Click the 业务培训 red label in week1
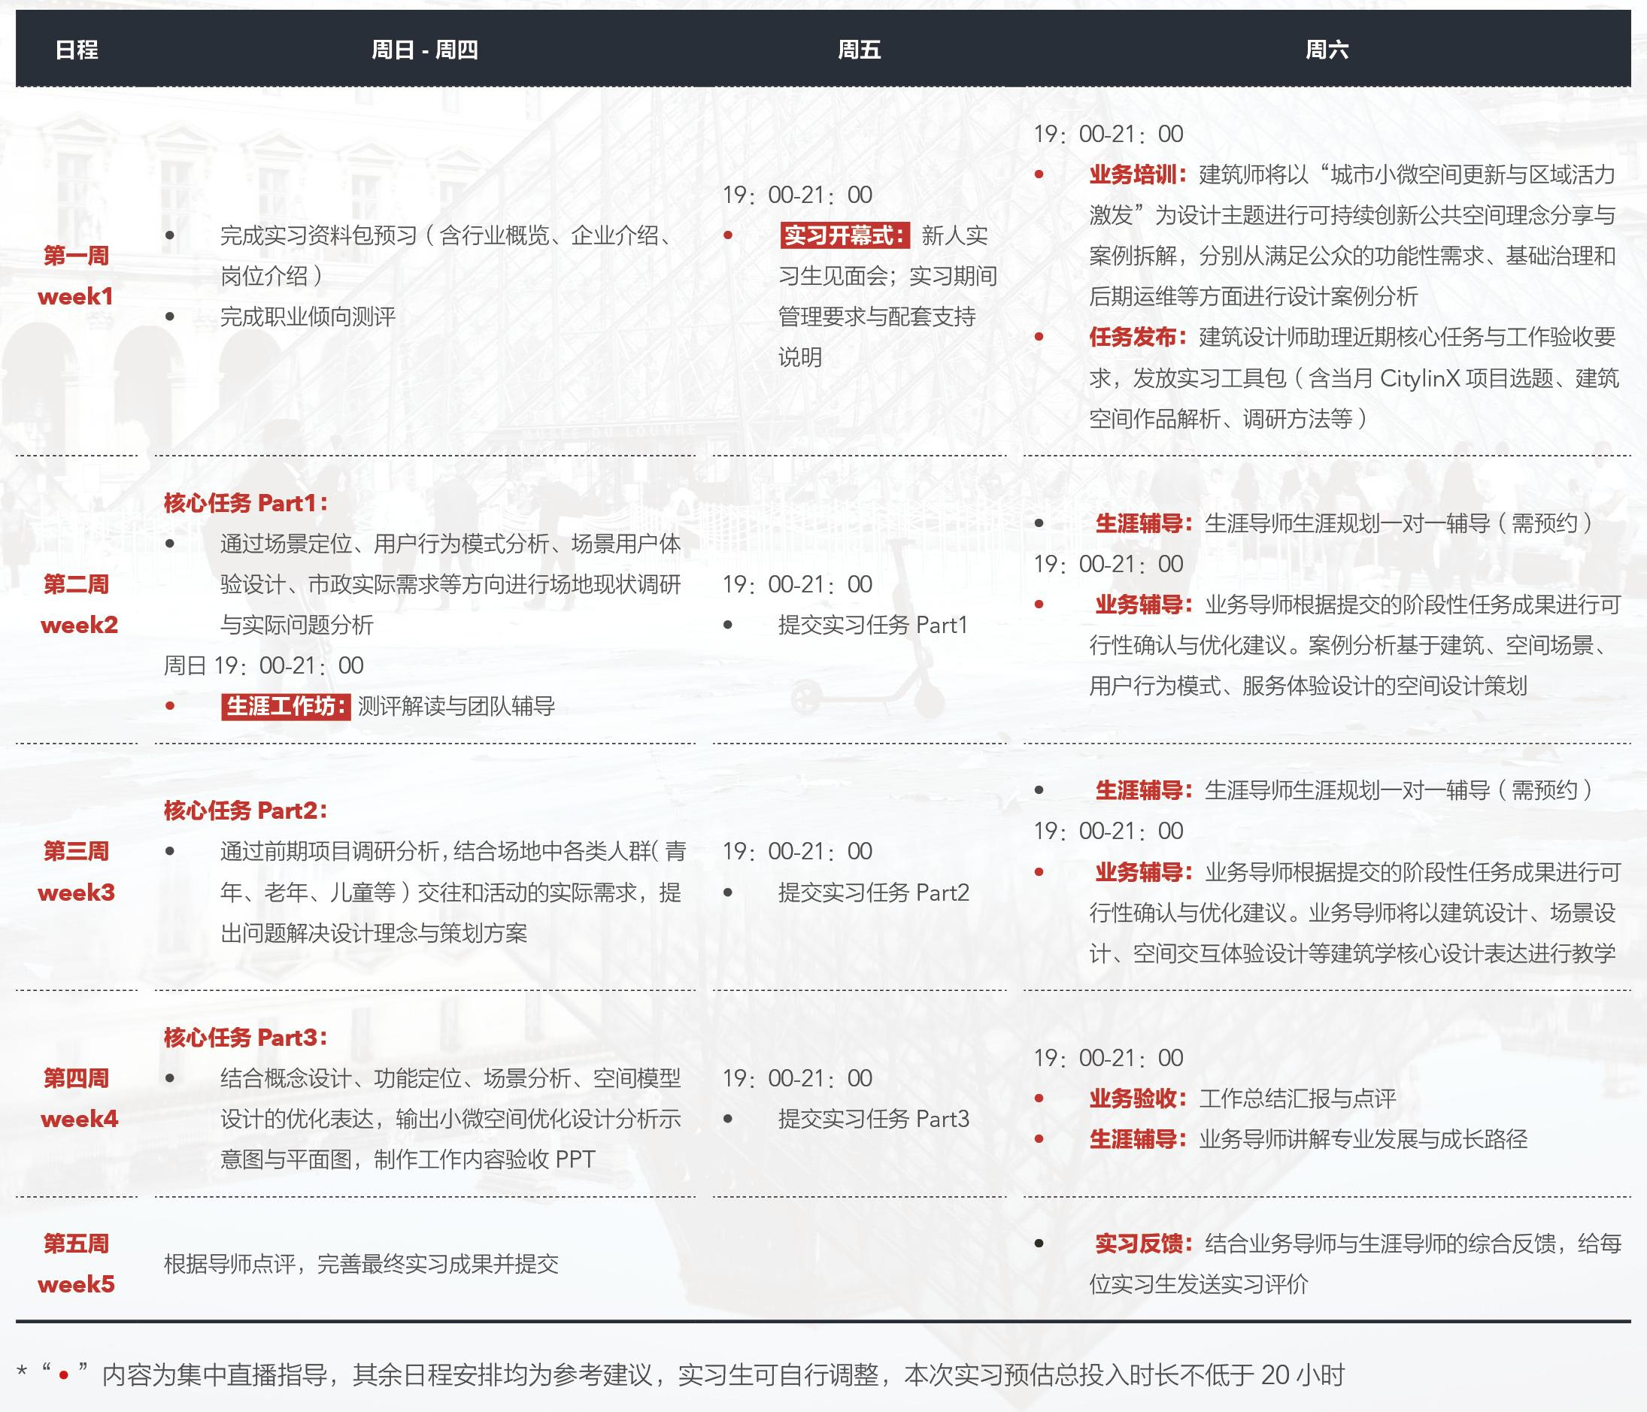This screenshot has height=1412, width=1647. 1139,175
